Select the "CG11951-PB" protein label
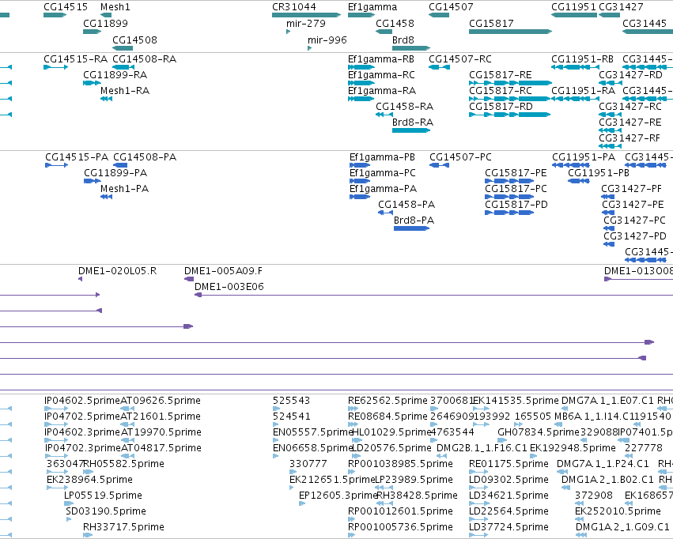The image size is (673, 539). 599,173
